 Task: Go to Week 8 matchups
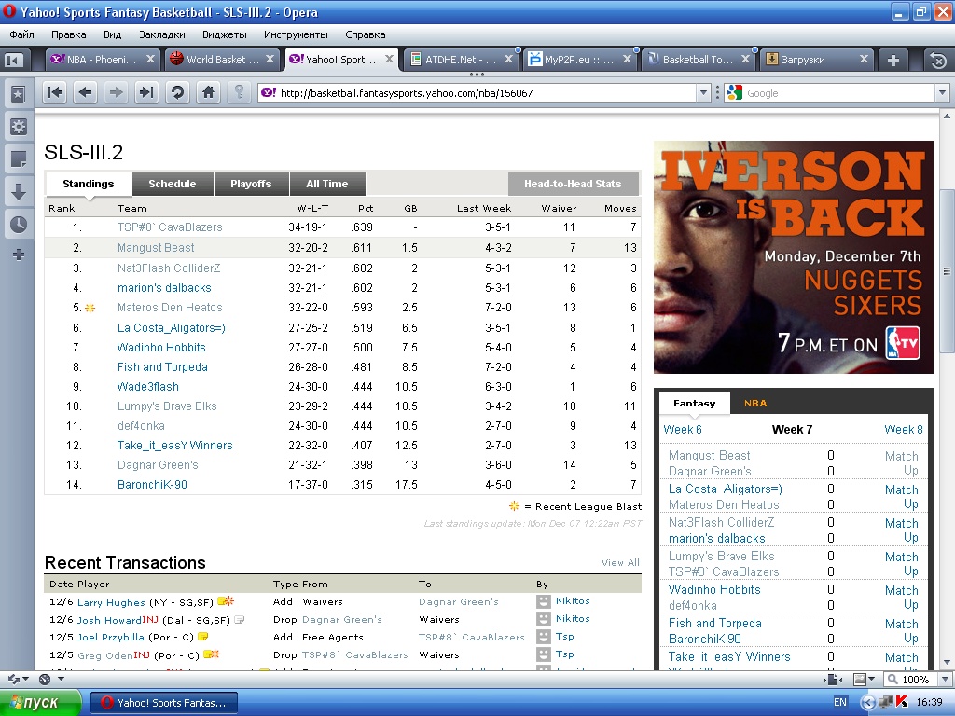tap(903, 429)
